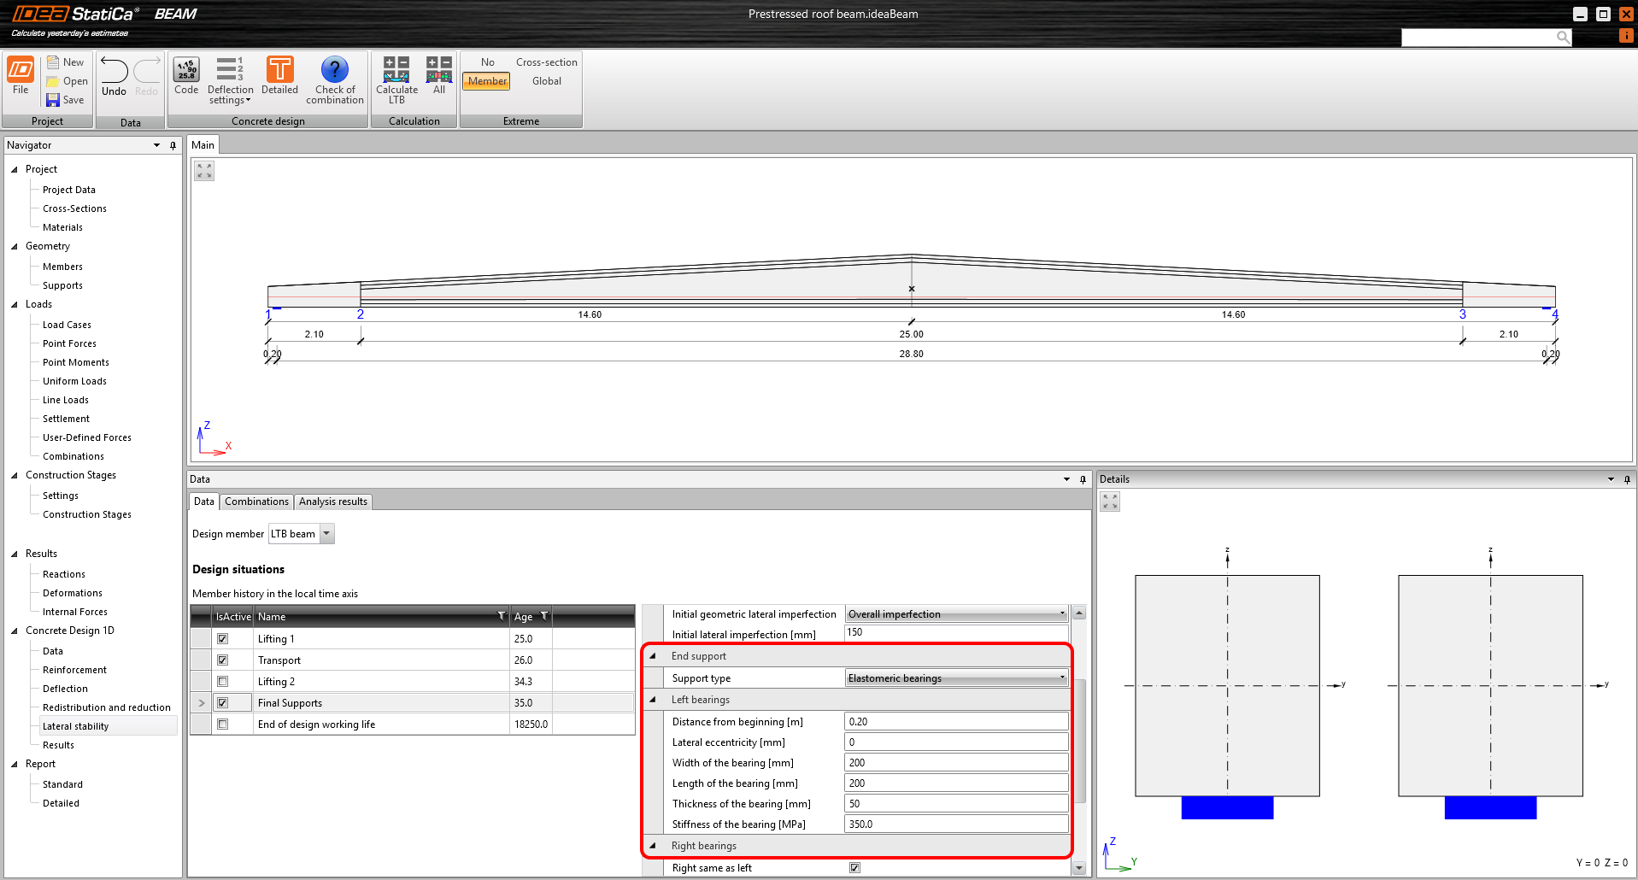The image size is (1638, 880).
Task: Switch to the Analysis results tab
Action: [332, 502]
